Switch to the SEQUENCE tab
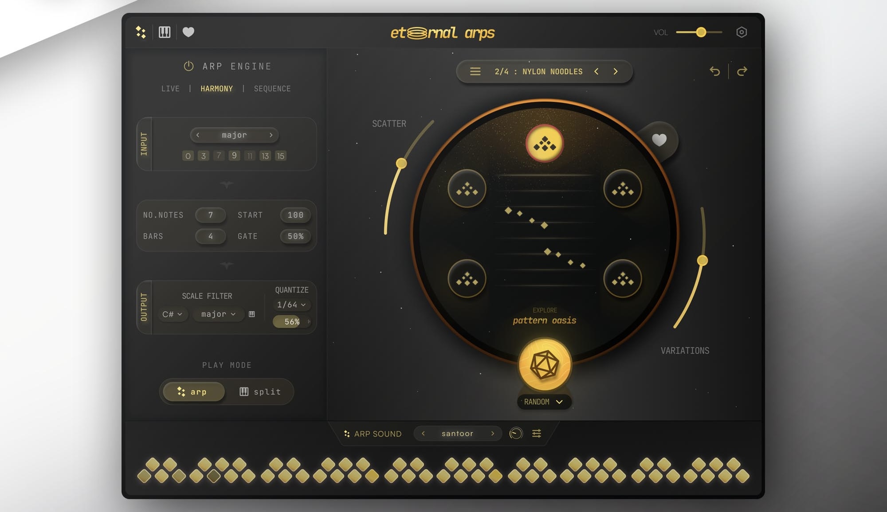887x512 pixels. coord(272,89)
